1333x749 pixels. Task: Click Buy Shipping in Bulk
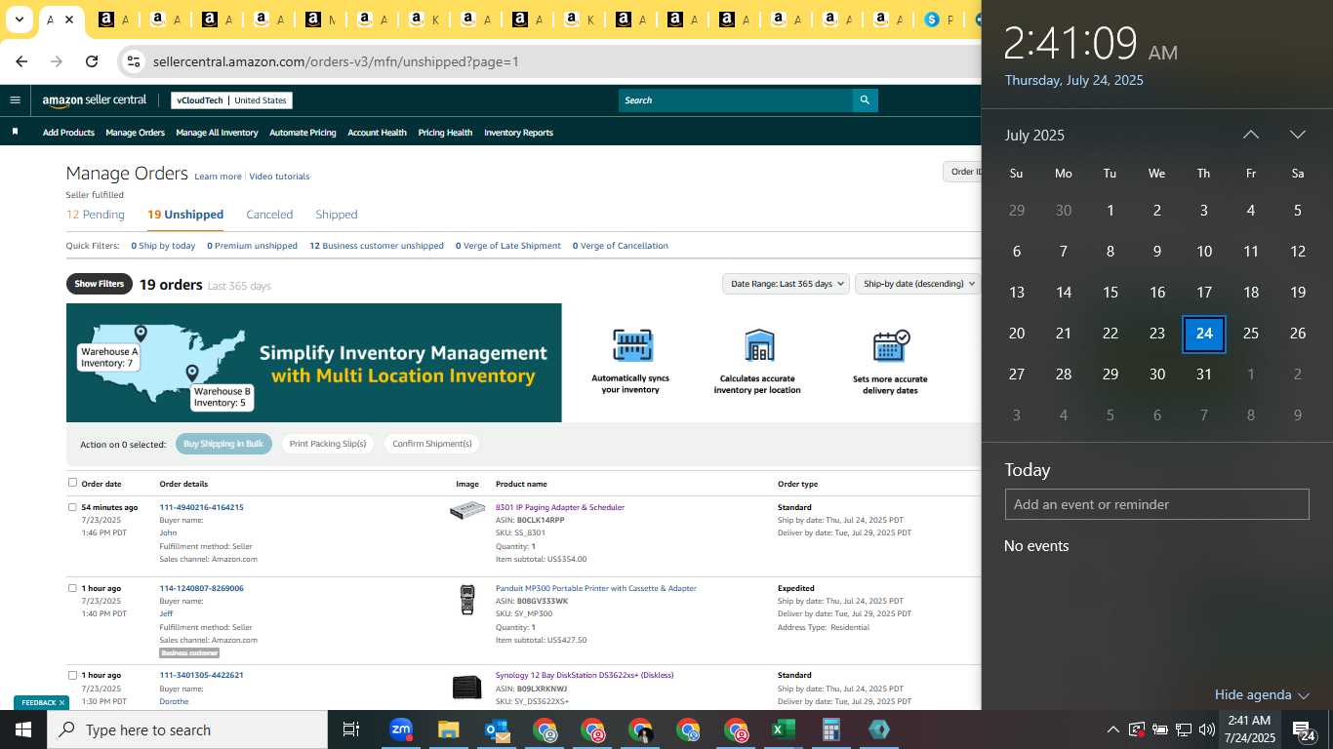(x=223, y=444)
